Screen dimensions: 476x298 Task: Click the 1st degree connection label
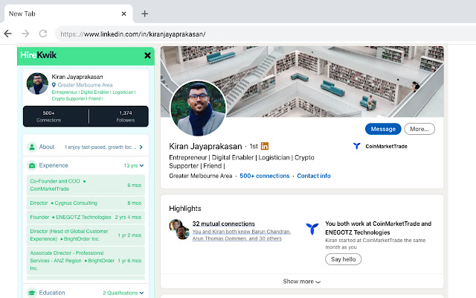(254, 146)
